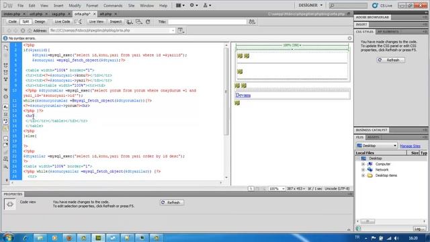Click the Preview in browser icon
This screenshot has width=430, height=242.
[130, 22]
